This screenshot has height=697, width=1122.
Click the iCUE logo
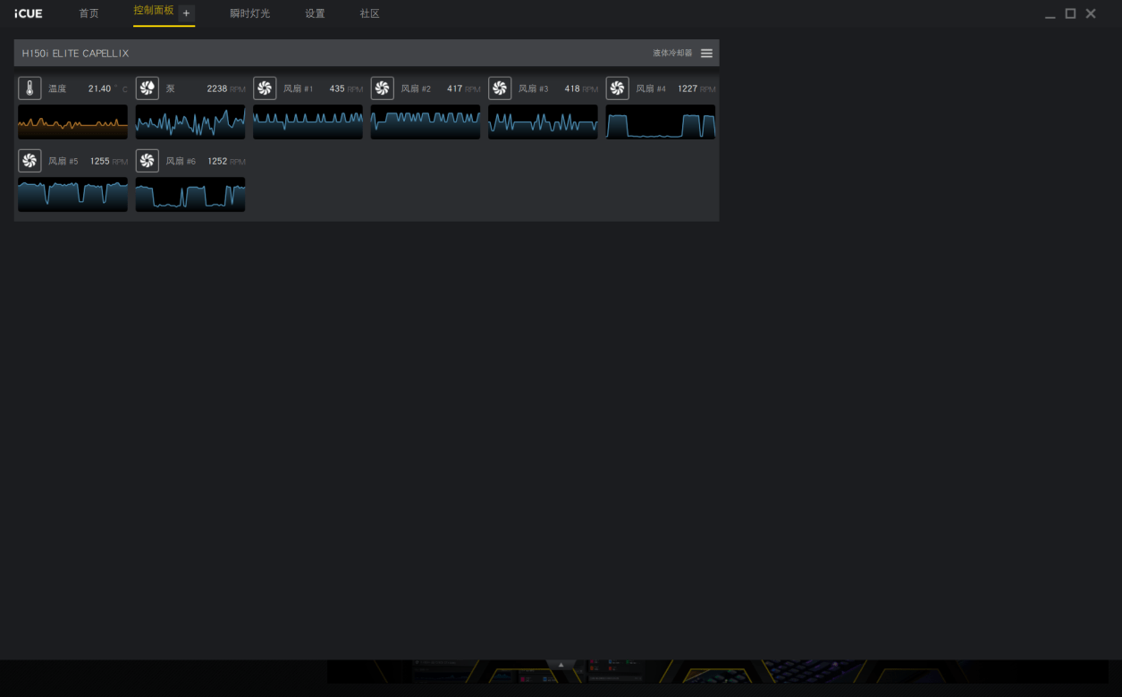(29, 13)
